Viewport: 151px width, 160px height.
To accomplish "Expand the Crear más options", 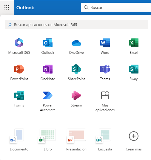I will click(x=134, y=140).
